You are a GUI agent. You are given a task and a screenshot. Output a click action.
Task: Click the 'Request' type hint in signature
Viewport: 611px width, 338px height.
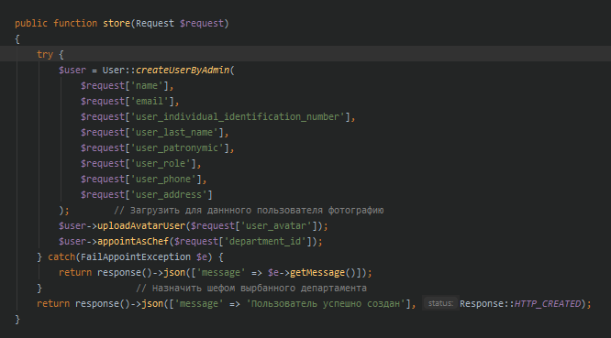point(155,23)
